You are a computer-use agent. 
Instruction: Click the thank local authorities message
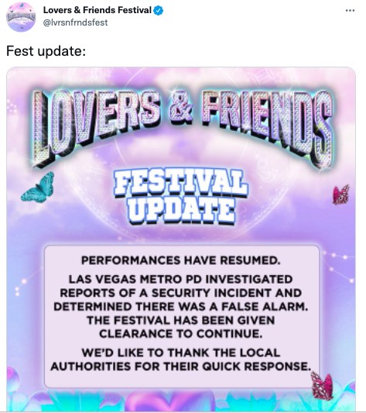coord(181,360)
